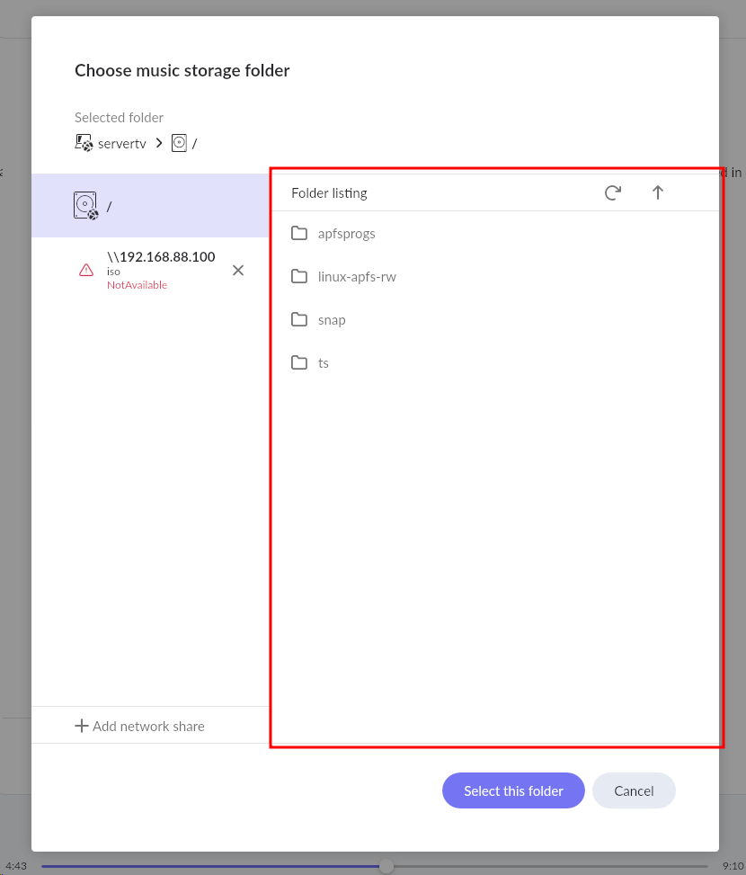Viewport: 746px width, 875px height.
Task: Click the disk icon in breadcrumb path
Action: pos(179,143)
